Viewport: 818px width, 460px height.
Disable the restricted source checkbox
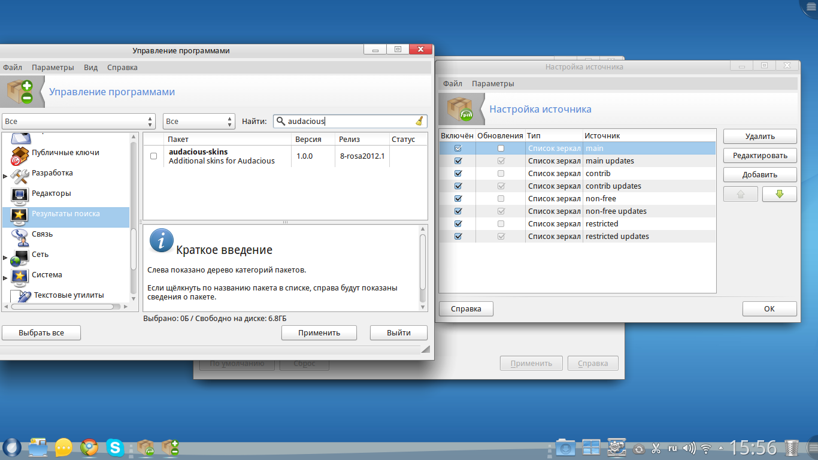coord(458,223)
